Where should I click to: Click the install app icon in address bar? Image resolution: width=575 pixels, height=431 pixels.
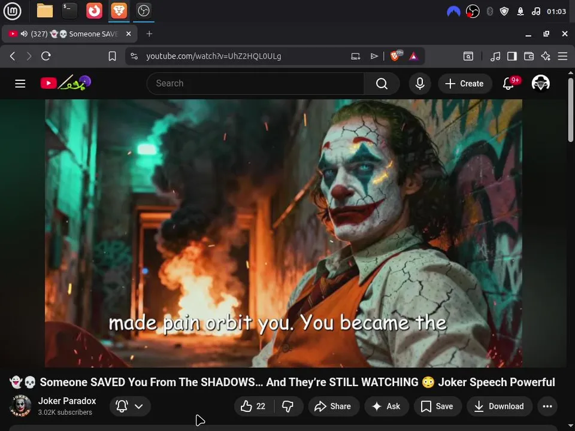click(355, 56)
